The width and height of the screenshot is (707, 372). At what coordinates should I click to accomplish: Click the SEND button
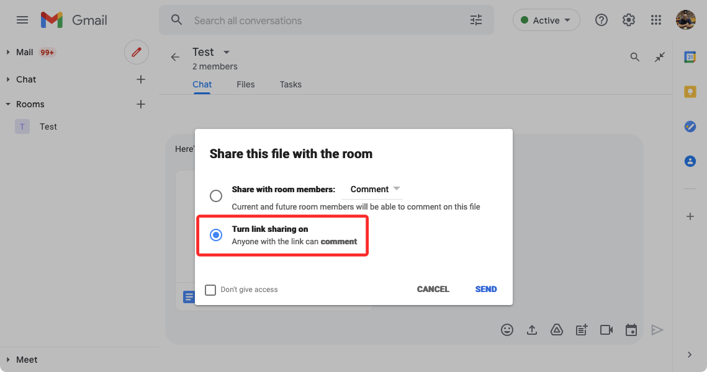(x=485, y=289)
